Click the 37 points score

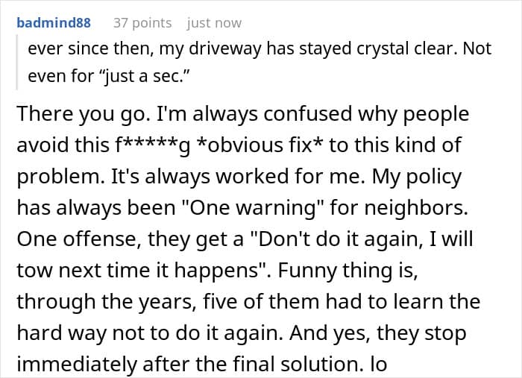click(142, 23)
